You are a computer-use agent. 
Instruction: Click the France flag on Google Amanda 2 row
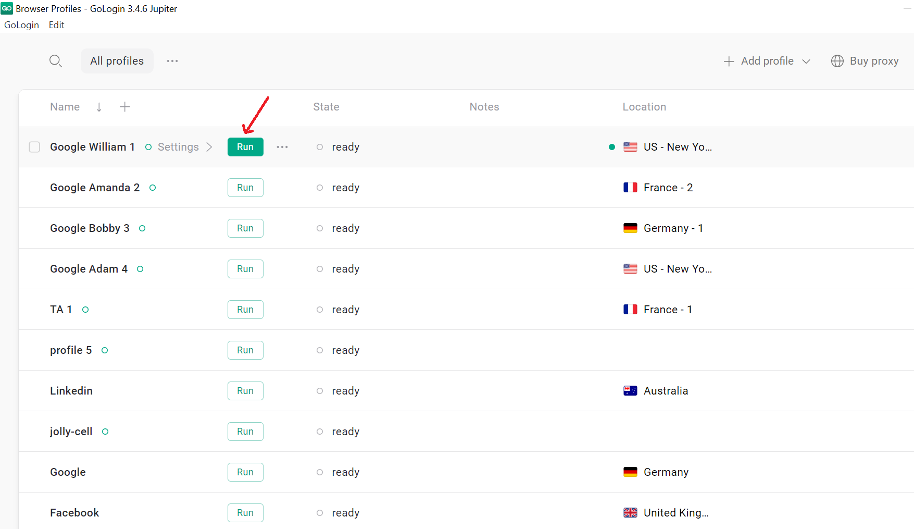(630, 188)
